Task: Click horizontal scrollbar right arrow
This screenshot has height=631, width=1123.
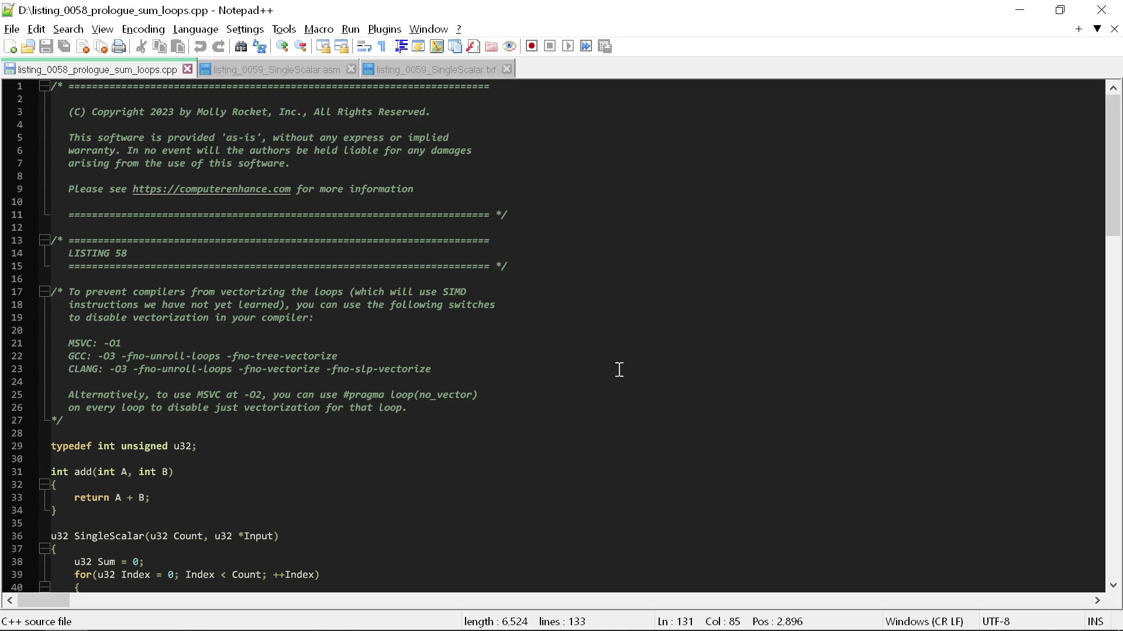Action: coord(1097,600)
